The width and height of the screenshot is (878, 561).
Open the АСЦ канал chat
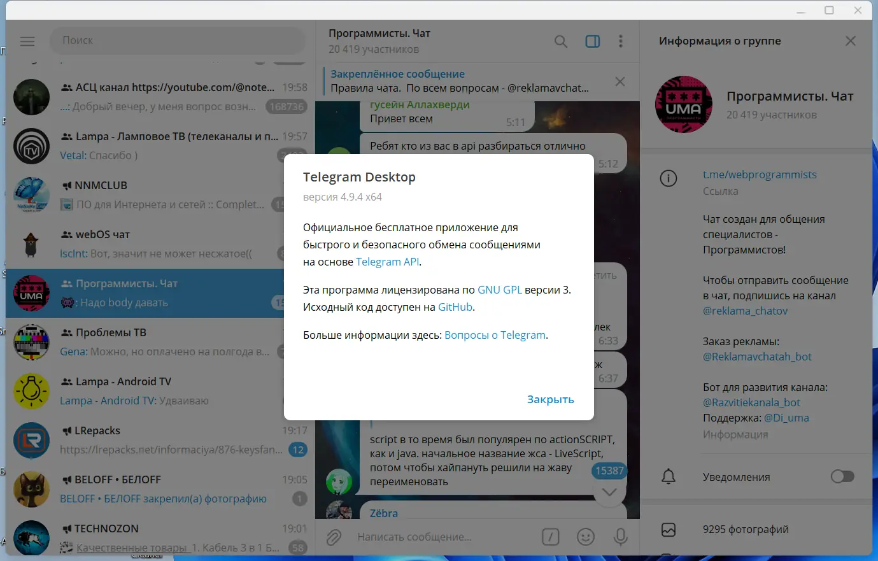(x=160, y=97)
